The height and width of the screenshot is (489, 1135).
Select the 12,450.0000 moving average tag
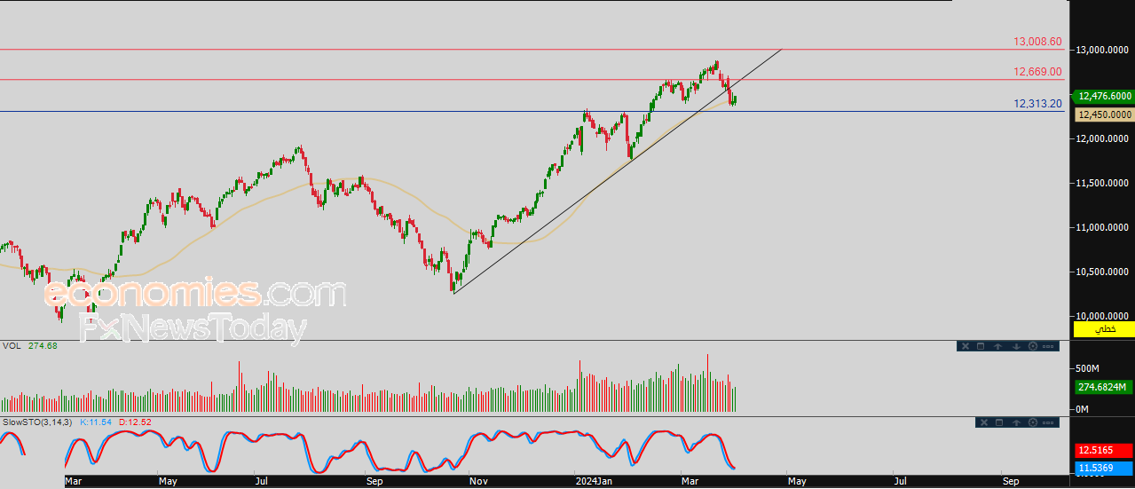(x=1105, y=114)
